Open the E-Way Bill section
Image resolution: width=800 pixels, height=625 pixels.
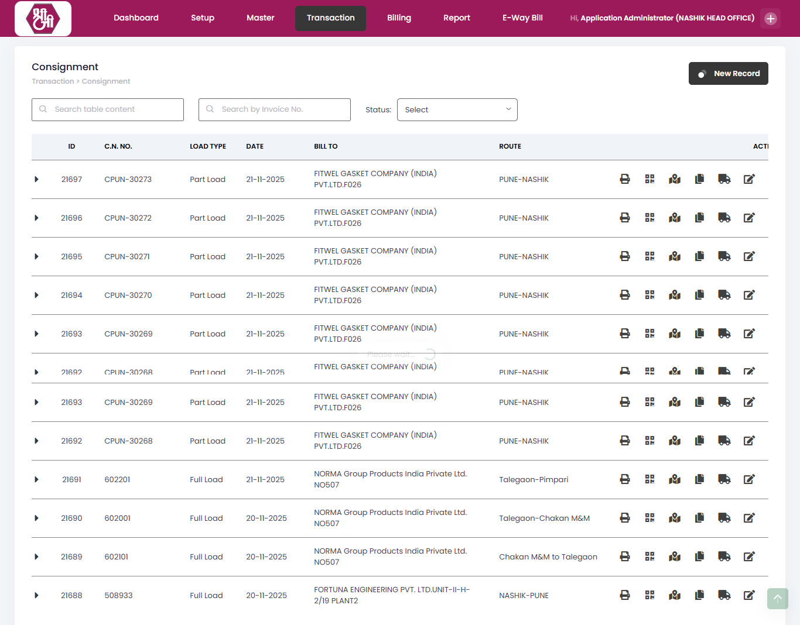522,18
